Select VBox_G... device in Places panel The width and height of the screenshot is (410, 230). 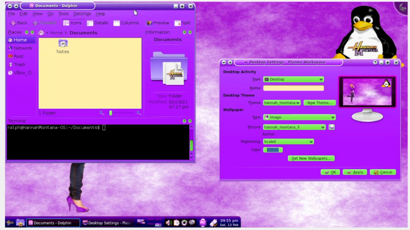click(21, 73)
